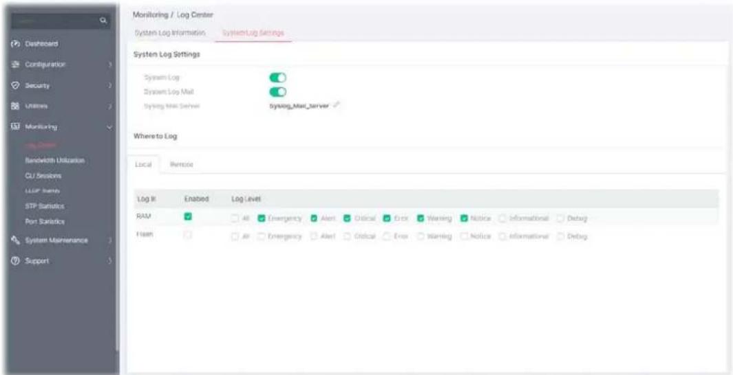This screenshot has height=375, width=733.
Task: Open Port Statistics page
Action: click(x=45, y=221)
